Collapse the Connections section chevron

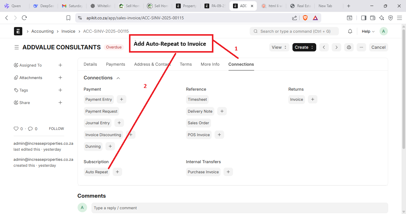click(118, 78)
